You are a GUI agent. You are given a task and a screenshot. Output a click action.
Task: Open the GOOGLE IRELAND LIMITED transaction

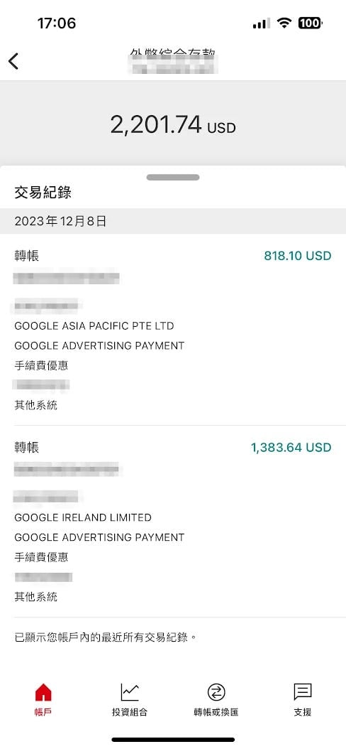click(x=83, y=518)
